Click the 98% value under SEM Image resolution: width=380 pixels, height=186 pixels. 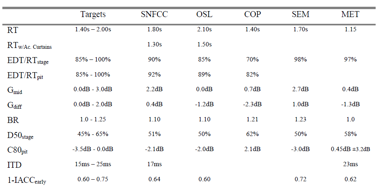click(x=300, y=59)
